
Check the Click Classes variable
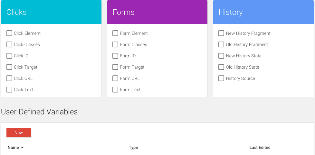[x=9, y=44]
